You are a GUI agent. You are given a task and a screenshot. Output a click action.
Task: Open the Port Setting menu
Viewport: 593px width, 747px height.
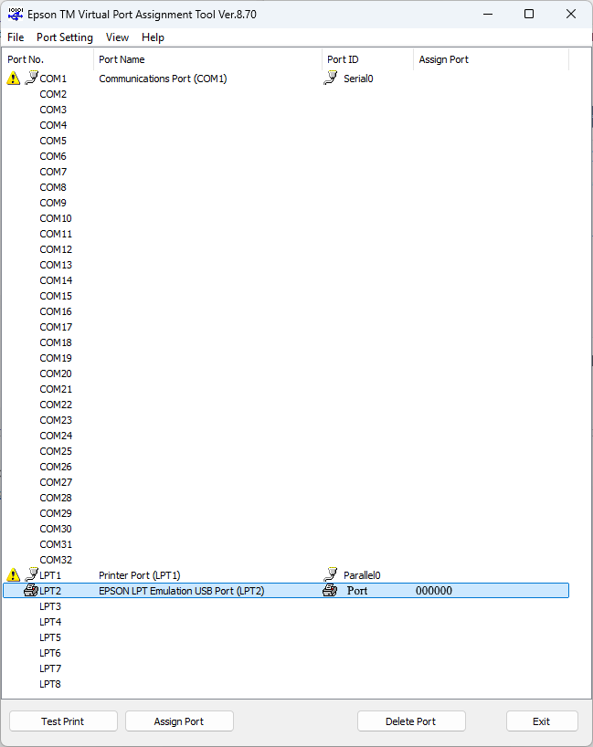tap(65, 37)
